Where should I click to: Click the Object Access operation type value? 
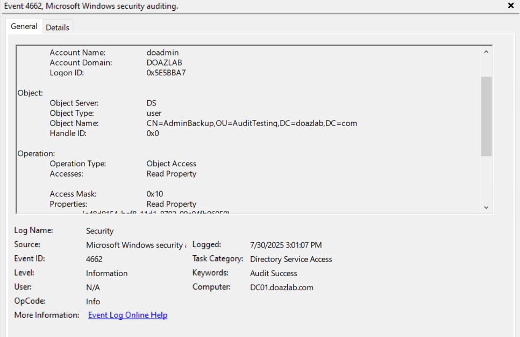click(x=172, y=164)
